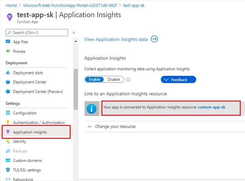Image resolution: width=245 pixels, height=181 pixels.
Task: Click the TLS/SSL settings shield icon
Action: click(8, 170)
